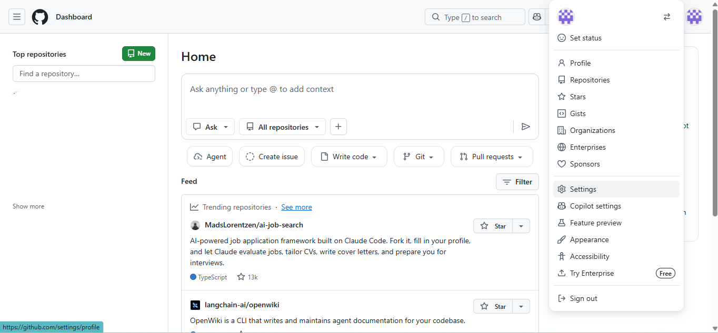718x333 pixels.
Task: Star the MadsLorentzen/ai-job-search repository
Action: point(493,226)
